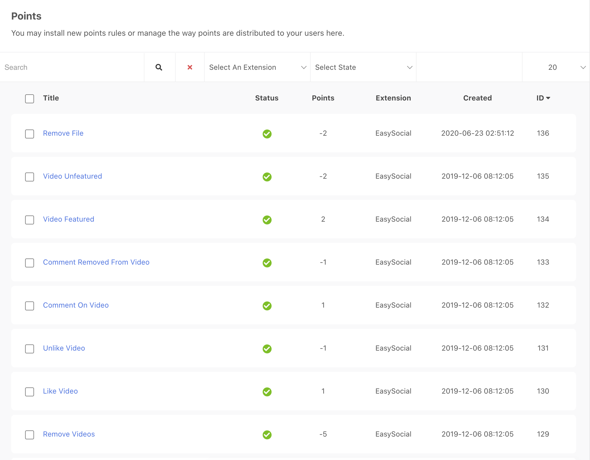Open the Video Unfeatured rule
590x460 pixels.
[72, 176]
